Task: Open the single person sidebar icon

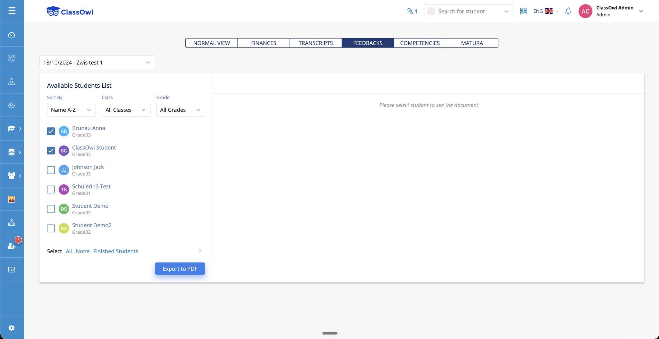Action: click(x=12, y=82)
